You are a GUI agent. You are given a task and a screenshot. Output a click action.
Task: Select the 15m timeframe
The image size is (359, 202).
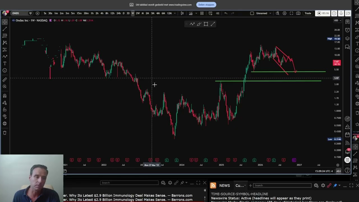(79, 13)
